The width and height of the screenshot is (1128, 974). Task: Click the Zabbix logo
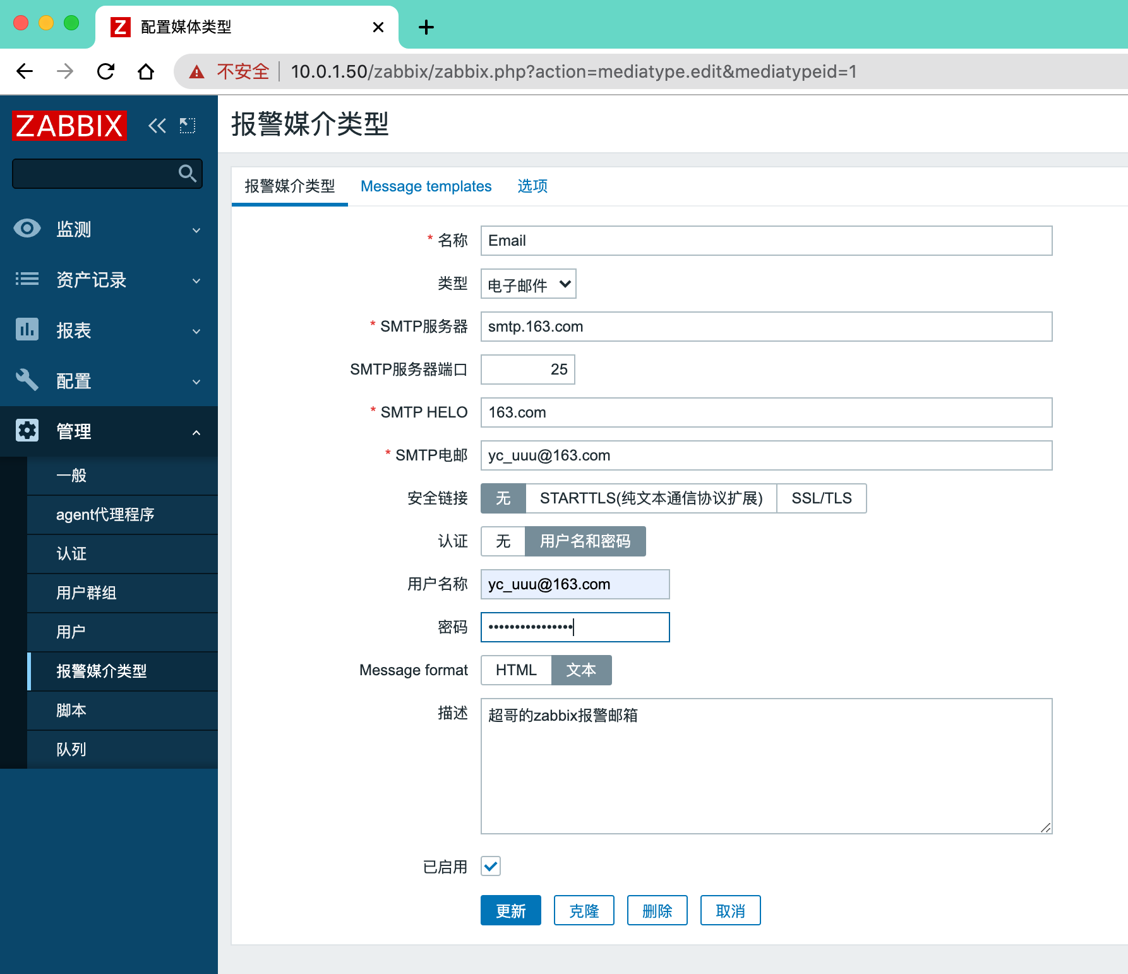pos(69,126)
